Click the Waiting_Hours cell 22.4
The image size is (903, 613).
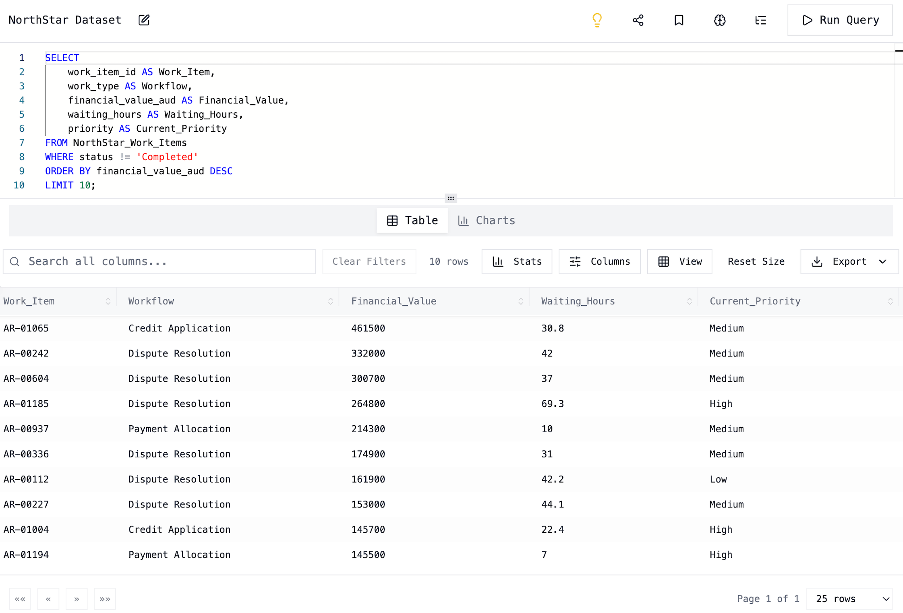click(553, 530)
